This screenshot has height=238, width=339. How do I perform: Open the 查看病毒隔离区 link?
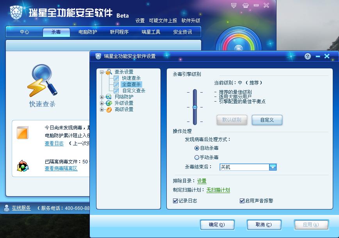(61, 168)
